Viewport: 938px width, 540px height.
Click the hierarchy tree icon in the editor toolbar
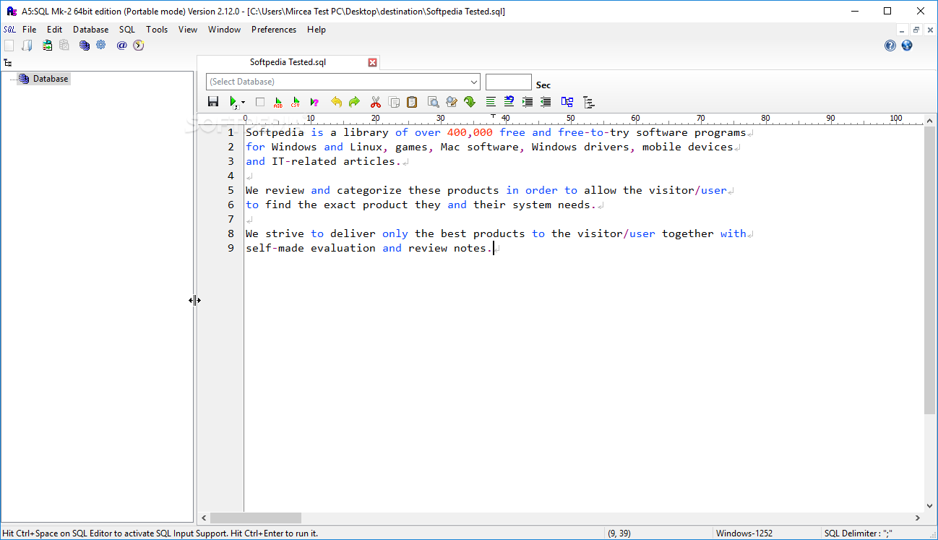coord(589,103)
